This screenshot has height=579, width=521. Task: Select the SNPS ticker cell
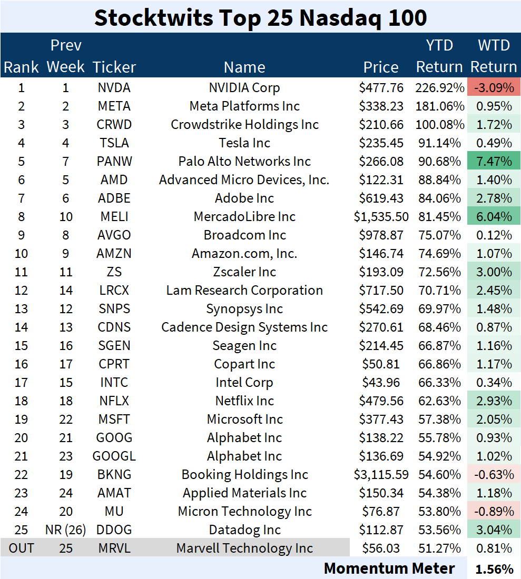pos(114,309)
